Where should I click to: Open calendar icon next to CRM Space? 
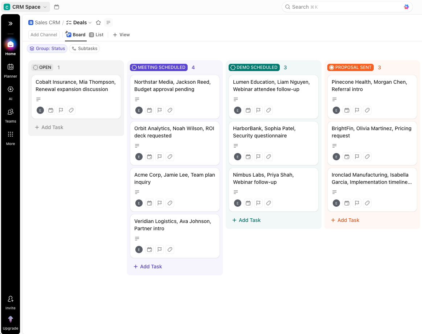pos(57,7)
